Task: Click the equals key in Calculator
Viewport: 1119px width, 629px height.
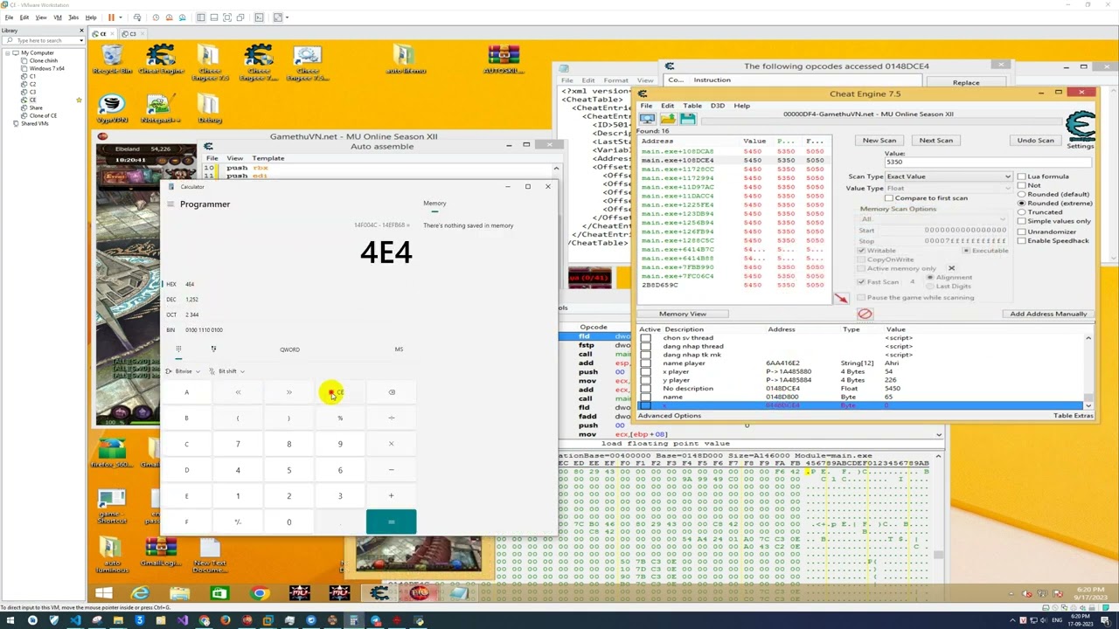Action: tap(392, 522)
